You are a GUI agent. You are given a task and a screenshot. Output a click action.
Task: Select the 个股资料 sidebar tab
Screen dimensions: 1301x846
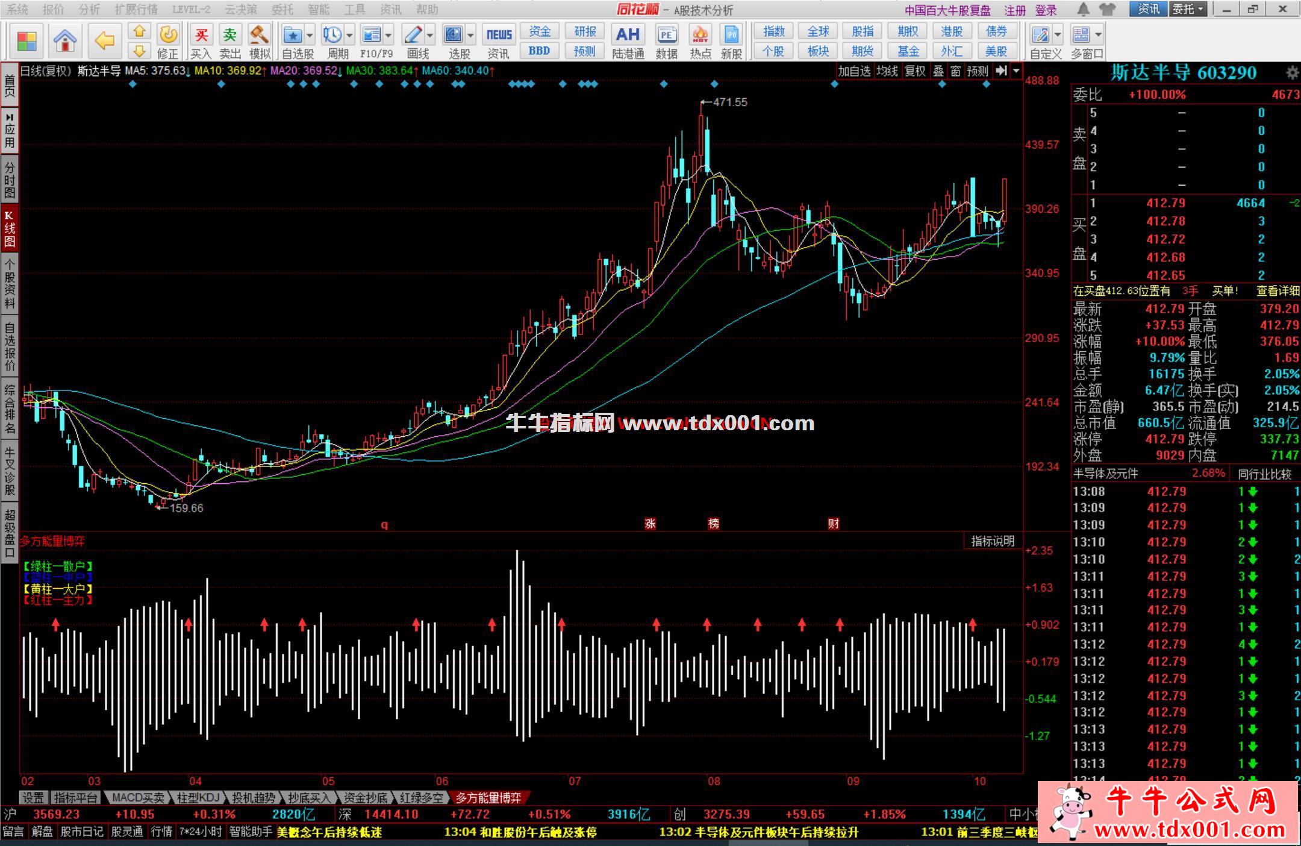[x=10, y=283]
